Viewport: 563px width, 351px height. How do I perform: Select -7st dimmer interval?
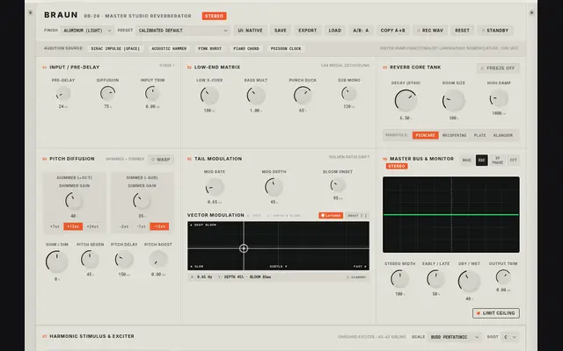(x=142, y=226)
